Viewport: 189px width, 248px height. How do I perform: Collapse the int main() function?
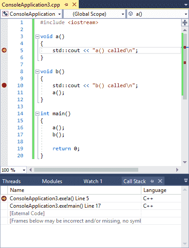(37, 114)
